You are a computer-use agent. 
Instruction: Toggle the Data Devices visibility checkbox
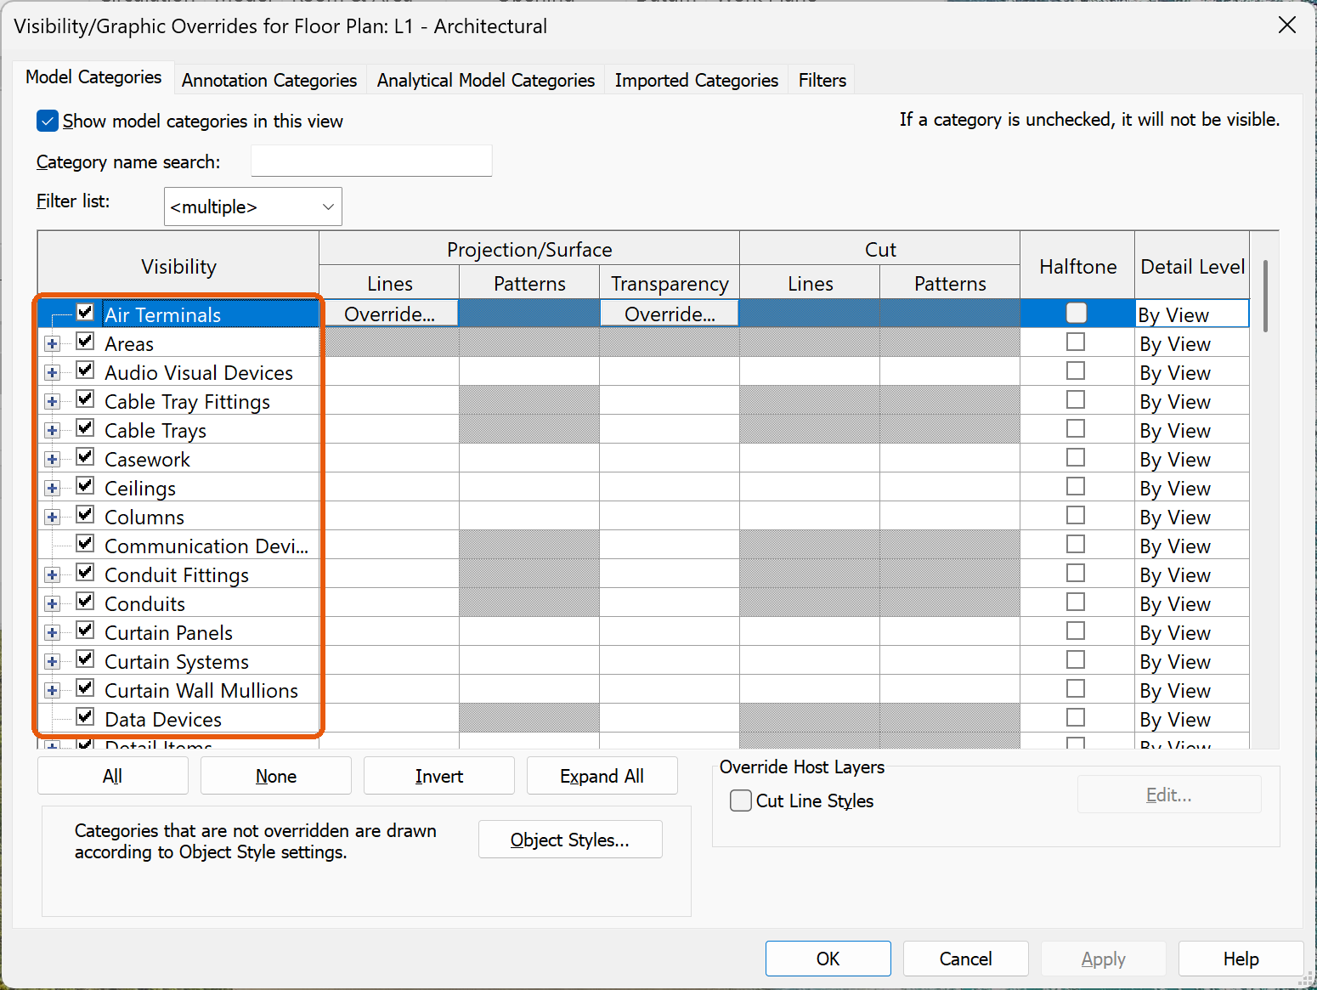(85, 717)
